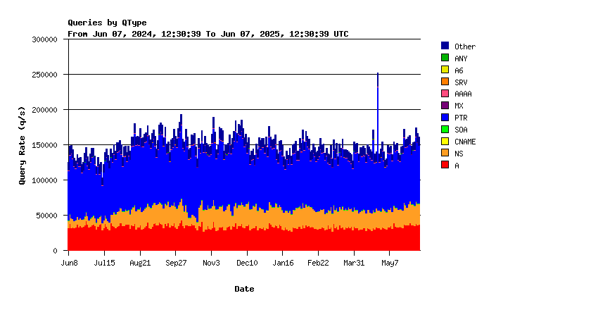598x317 pixels.
Task: Click the 'SOA' legend label
Action: point(461,130)
